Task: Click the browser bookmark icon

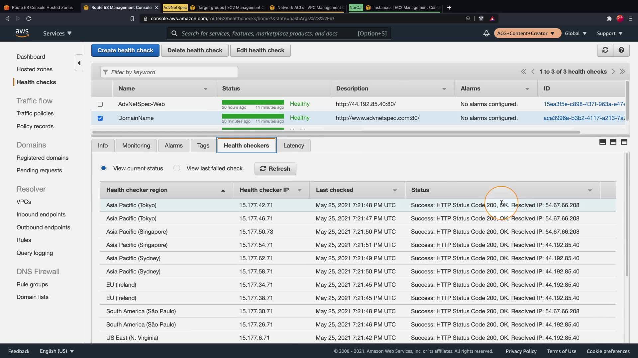Action: 132,19
